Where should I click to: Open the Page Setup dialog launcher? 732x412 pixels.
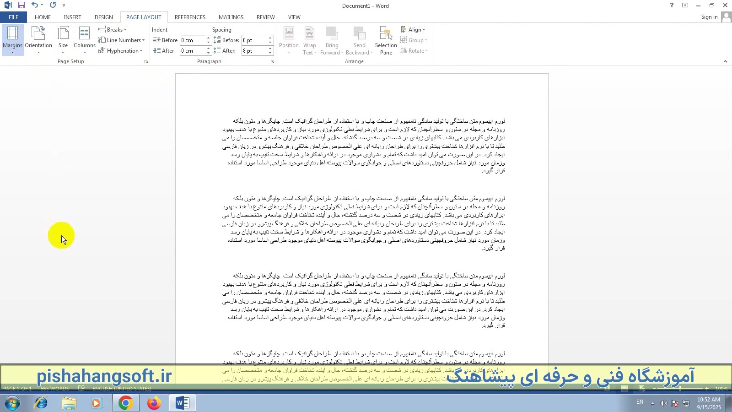click(146, 61)
